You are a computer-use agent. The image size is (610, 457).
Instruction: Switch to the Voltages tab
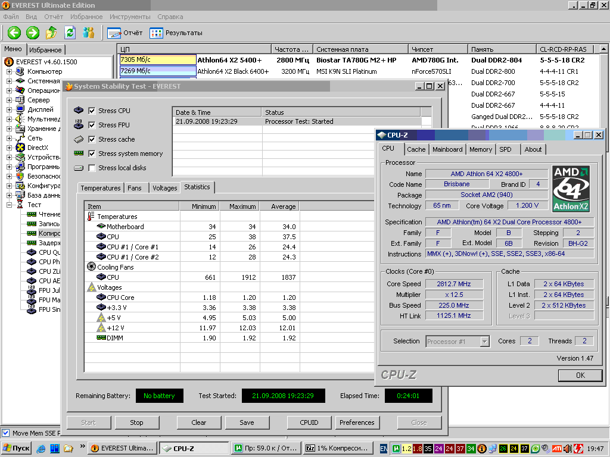pos(164,188)
